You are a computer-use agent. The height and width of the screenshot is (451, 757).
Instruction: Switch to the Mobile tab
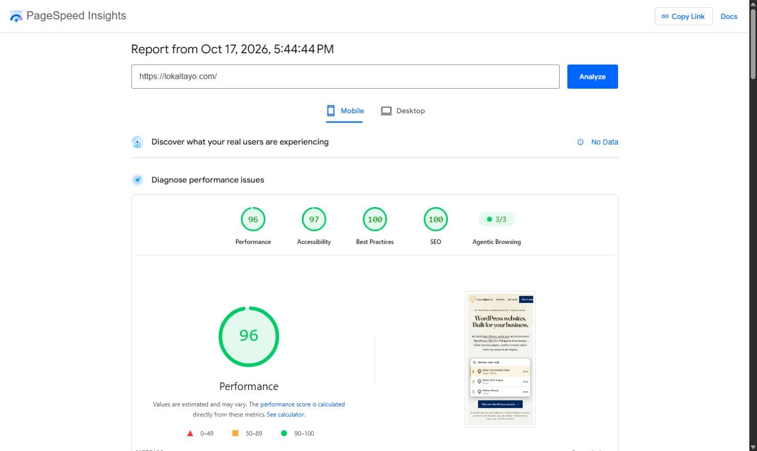344,111
